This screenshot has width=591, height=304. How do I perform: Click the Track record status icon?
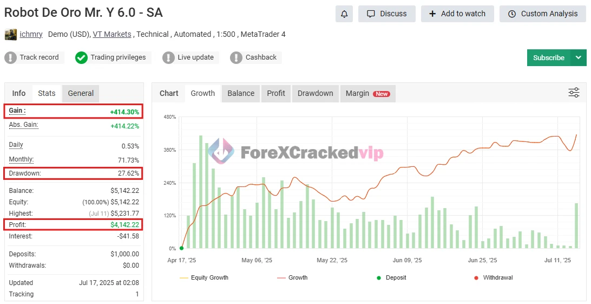(11, 57)
